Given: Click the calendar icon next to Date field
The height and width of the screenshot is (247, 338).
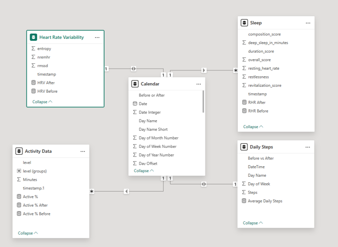Looking at the screenshot, I should point(135,104).
